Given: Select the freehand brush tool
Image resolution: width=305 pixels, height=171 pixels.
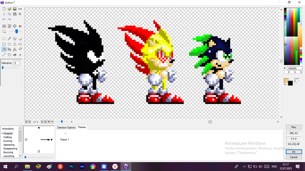Looking at the screenshot, I should [x=15, y=39].
